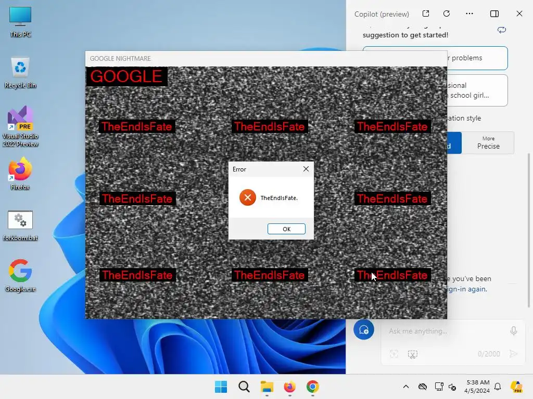Viewport: 533px width, 399px height.
Task: Open Copilot more options menu
Action: pos(469,14)
